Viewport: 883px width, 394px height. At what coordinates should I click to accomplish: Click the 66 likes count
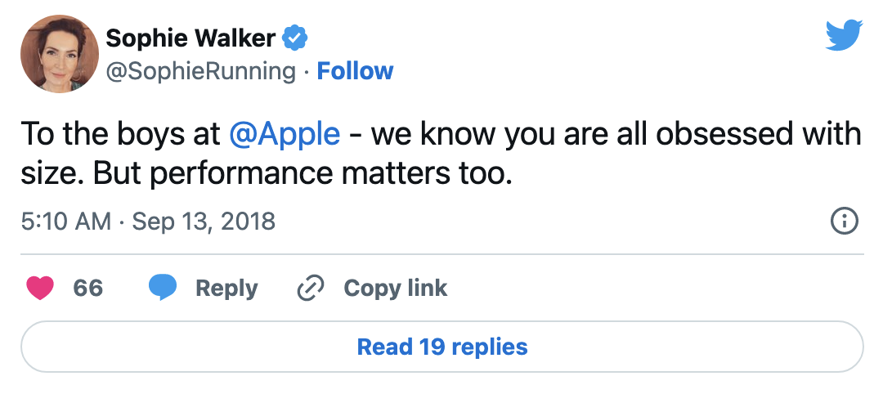point(87,288)
